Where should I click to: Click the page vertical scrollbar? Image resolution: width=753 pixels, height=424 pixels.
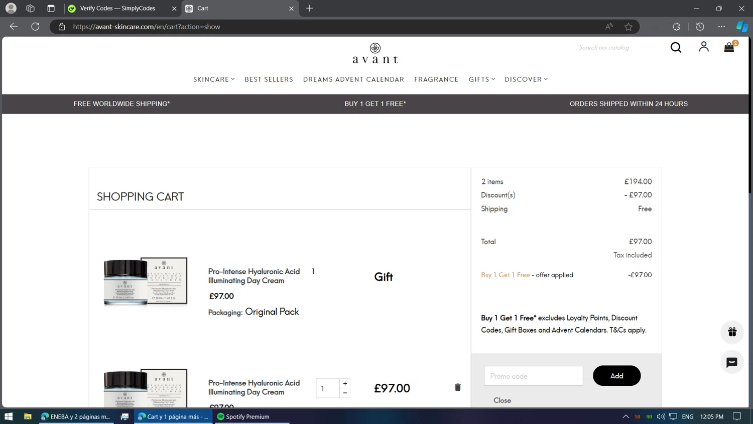coord(750,116)
